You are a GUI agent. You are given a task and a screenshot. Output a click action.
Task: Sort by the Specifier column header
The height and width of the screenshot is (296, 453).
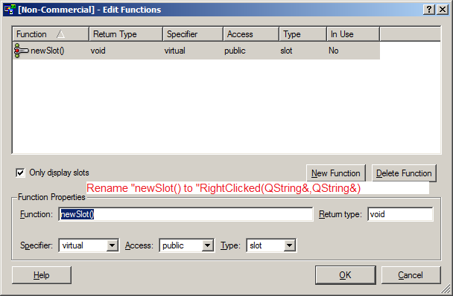click(x=193, y=34)
